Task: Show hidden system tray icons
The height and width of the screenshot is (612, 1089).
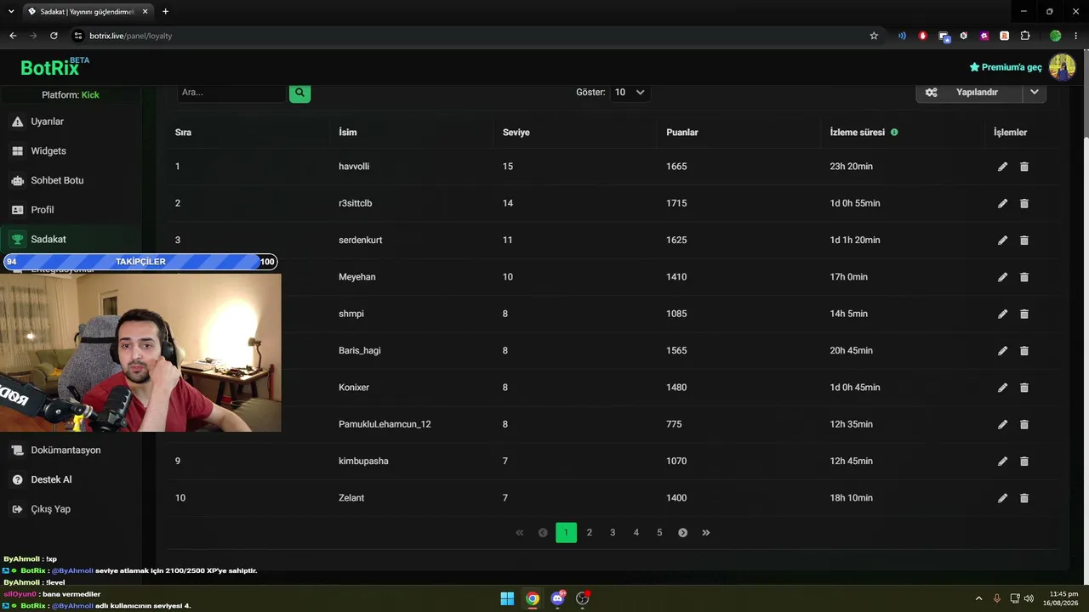Action: [978, 598]
